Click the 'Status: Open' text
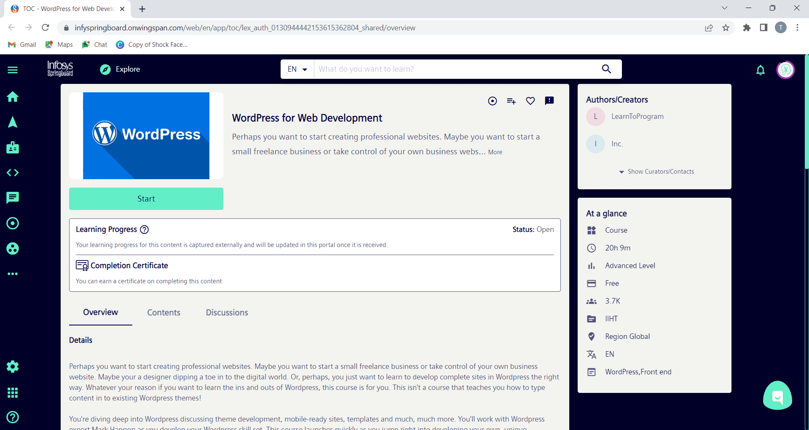809x430 pixels. [x=533, y=229]
